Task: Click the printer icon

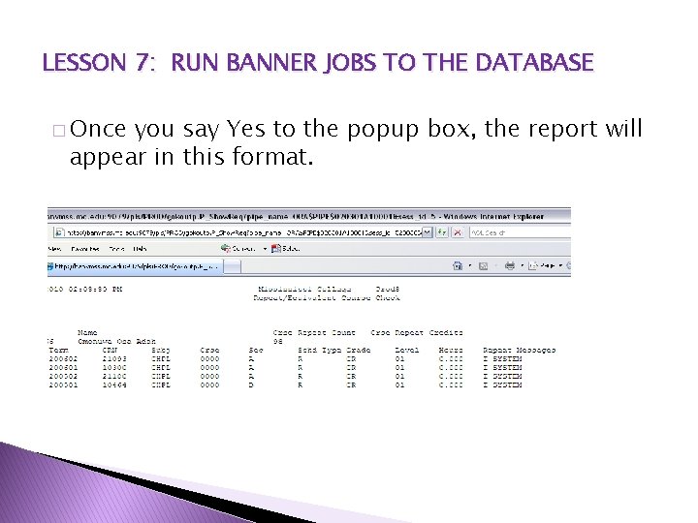Action: 510,266
